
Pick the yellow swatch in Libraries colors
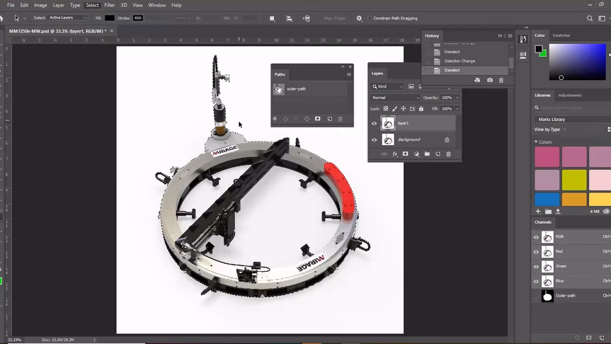point(574,181)
